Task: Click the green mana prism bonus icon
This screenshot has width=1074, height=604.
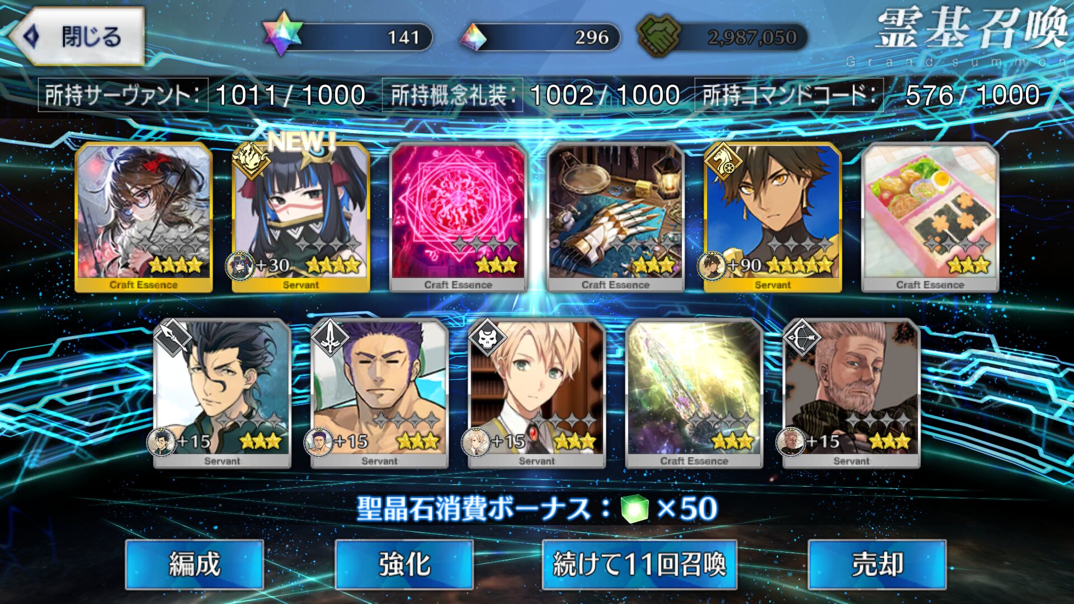Action: click(634, 509)
